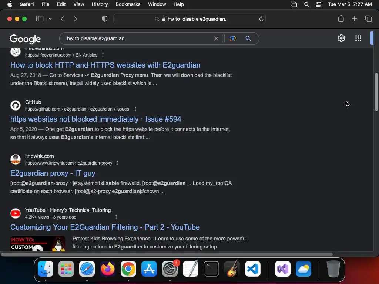This screenshot has width=379, height=284.
Task: Open more options for YouTube result
Action: click(116, 217)
